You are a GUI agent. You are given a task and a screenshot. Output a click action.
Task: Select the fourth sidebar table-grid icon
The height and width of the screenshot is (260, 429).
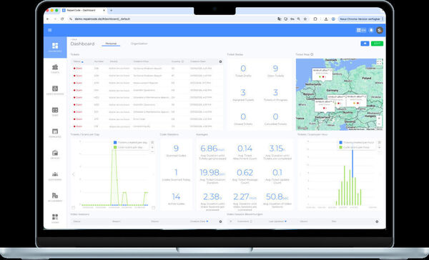click(x=55, y=111)
